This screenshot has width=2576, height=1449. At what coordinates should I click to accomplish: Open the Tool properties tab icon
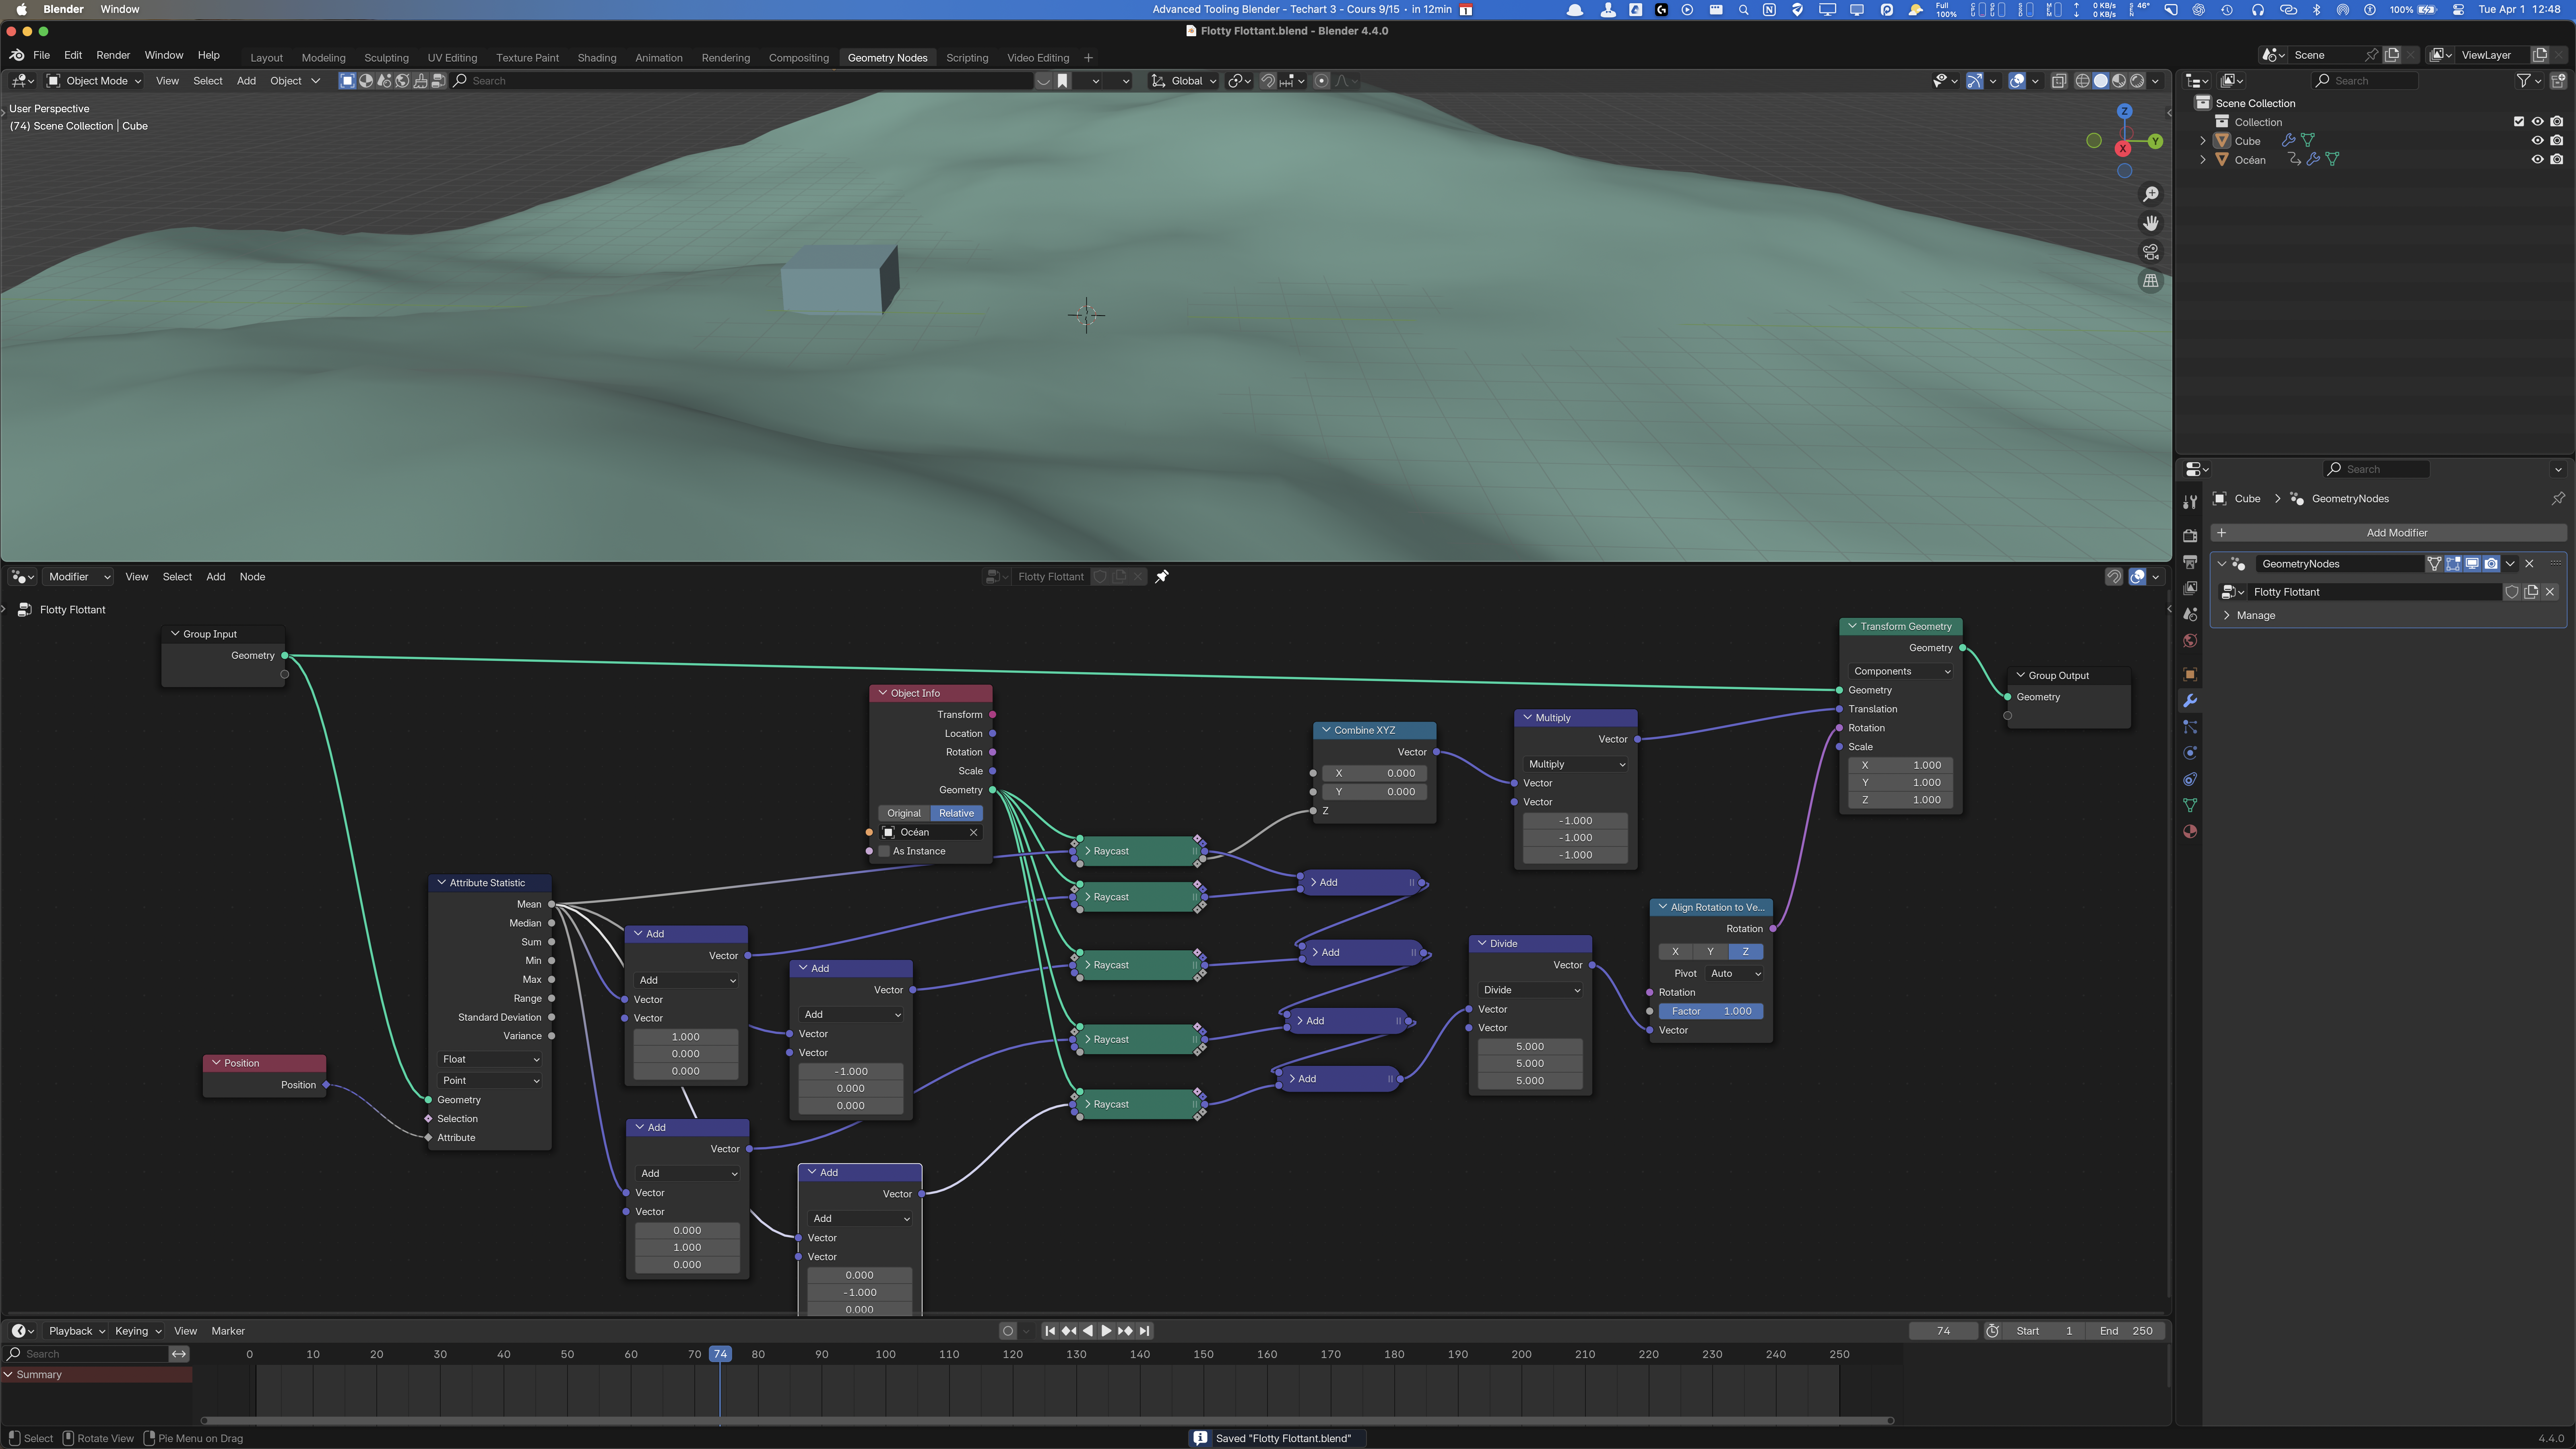[2190, 502]
